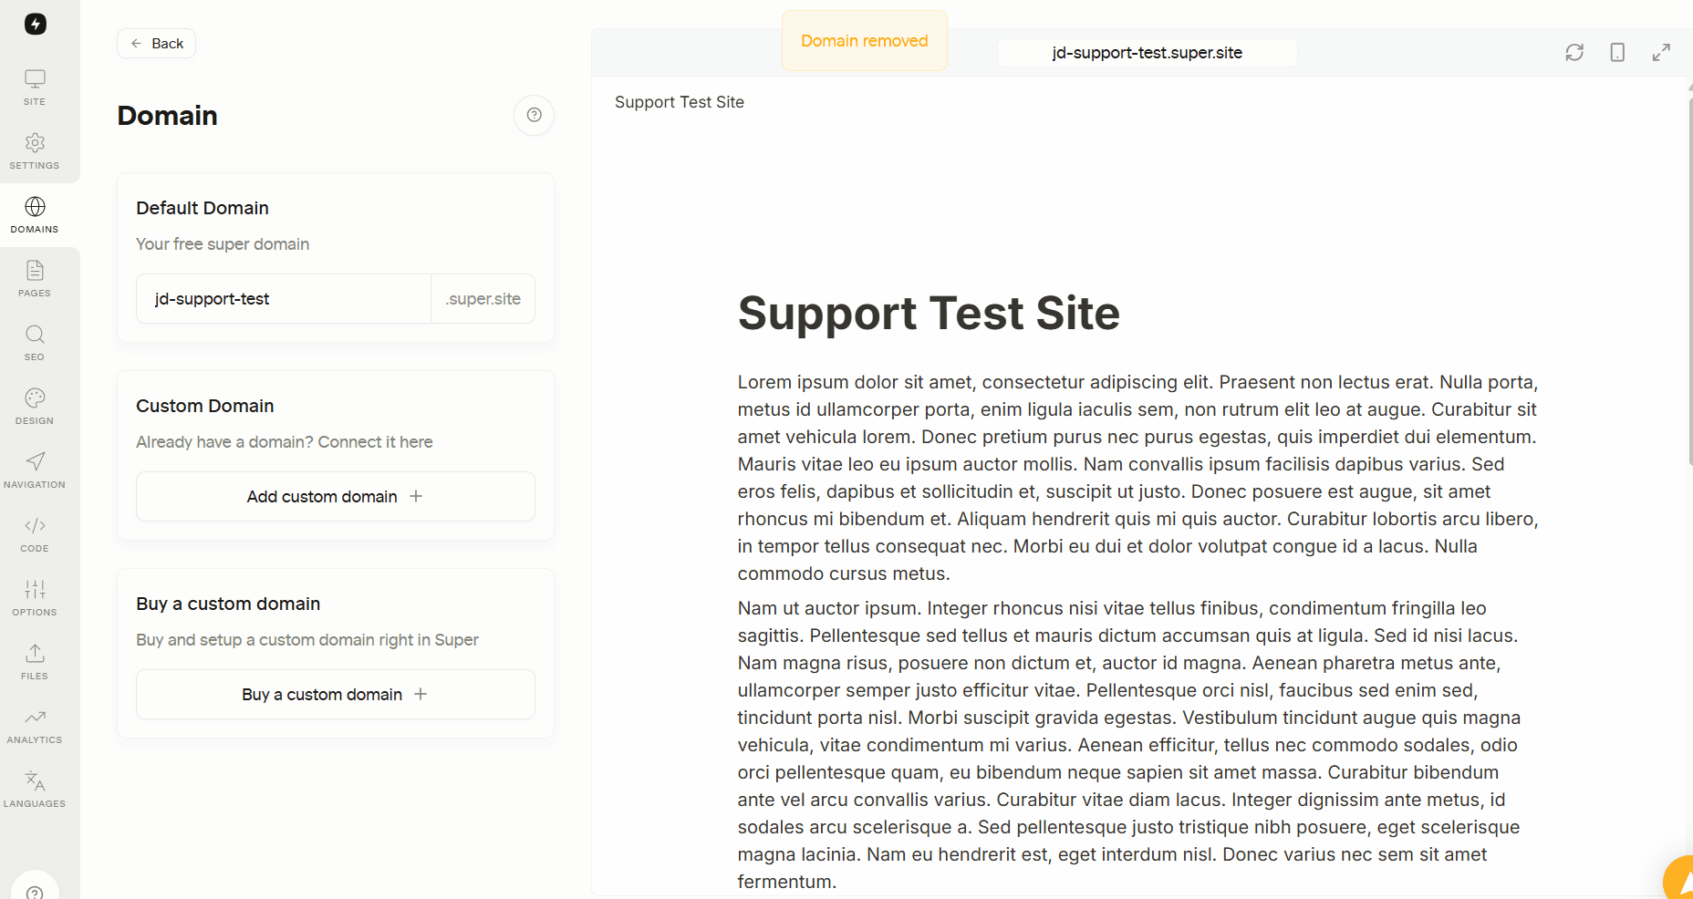Viewport: 1693px width, 899px height.
Task: Click the 'Default Domain' card title
Action: click(203, 208)
